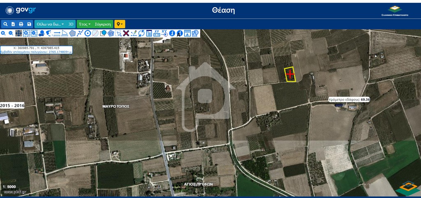Click the '2015 - 2016' imagery year label

[x=12, y=105]
